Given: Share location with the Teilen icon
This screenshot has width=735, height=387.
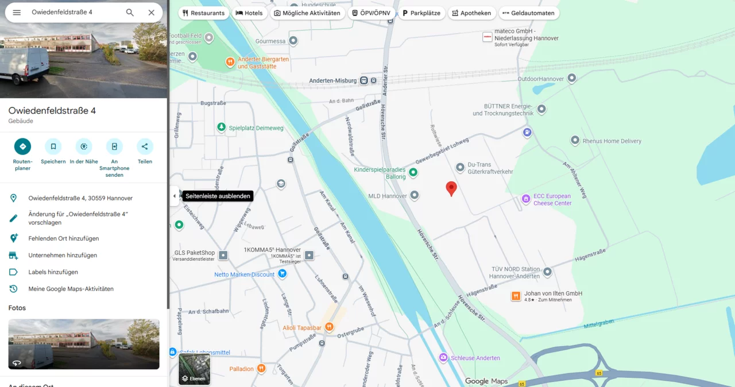Looking at the screenshot, I should 145,152.
